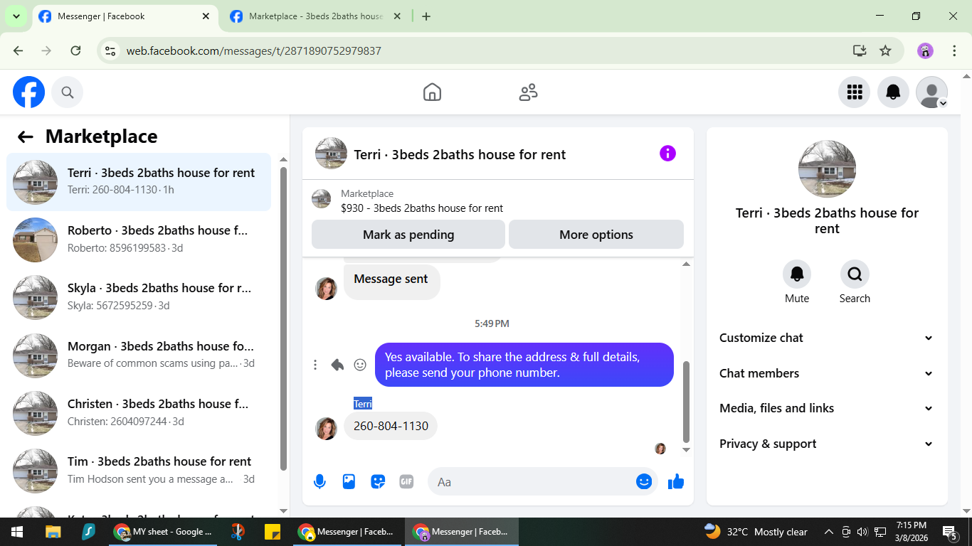Click Mark as pending button

tap(408, 235)
